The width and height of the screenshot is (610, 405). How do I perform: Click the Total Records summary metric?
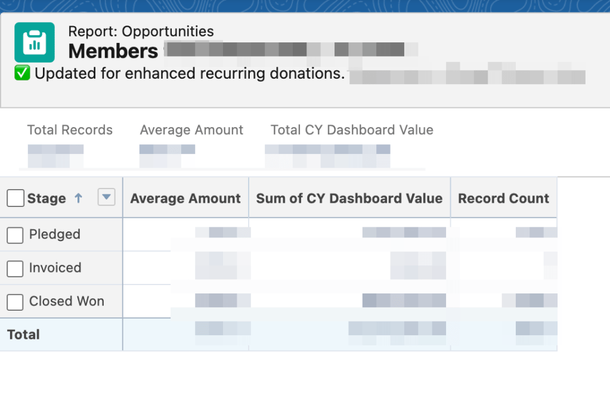pyautogui.click(x=70, y=130)
